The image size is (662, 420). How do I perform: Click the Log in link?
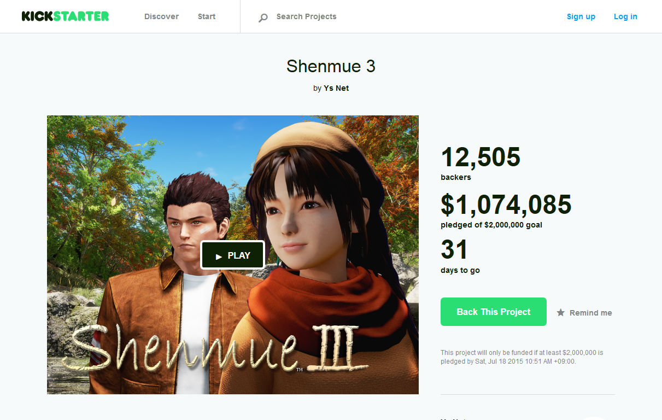[625, 16]
